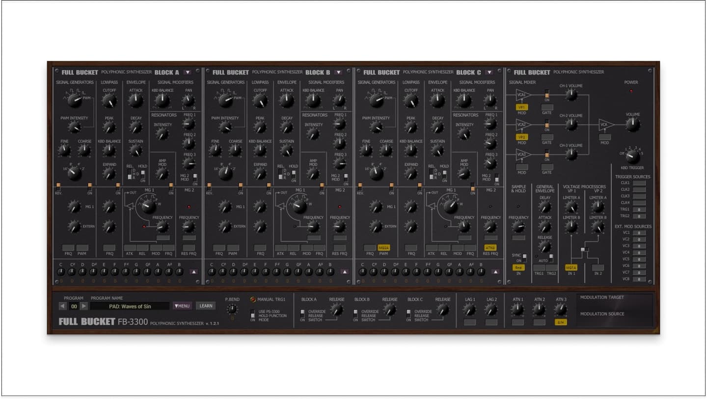707x399 pixels.
Task: Click the S/H slot under ATN 3
Action: [561, 322]
